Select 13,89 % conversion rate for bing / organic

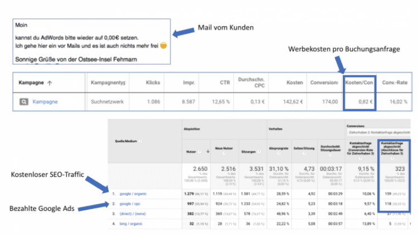pyautogui.click(x=368, y=224)
